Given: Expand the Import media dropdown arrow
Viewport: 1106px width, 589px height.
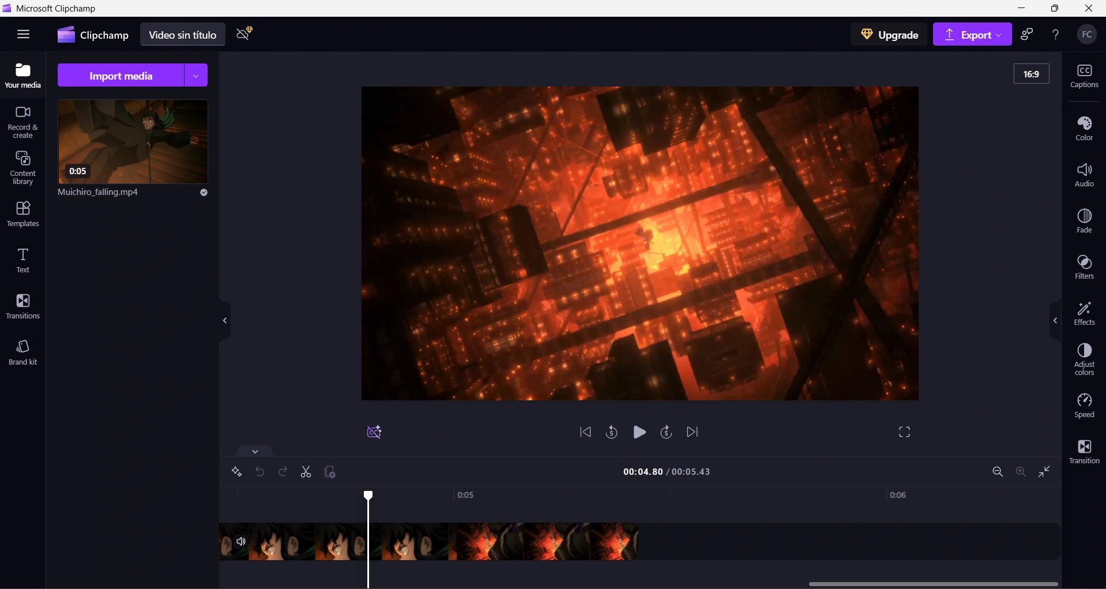Looking at the screenshot, I should 196,76.
